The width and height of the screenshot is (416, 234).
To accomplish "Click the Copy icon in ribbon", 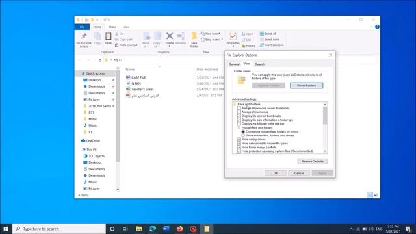I will point(97,36).
